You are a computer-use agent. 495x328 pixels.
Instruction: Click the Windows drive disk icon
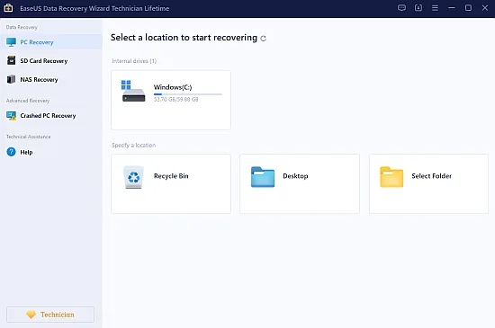click(x=133, y=91)
